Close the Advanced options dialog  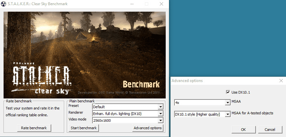click(281, 81)
